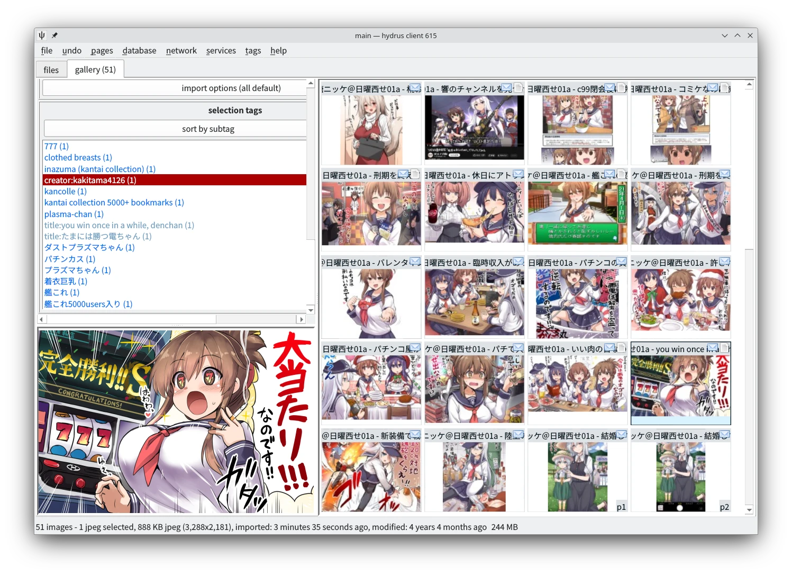The height and width of the screenshot is (575, 792).
Task: Click the pin icon in the title bar
Action: (54, 35)
